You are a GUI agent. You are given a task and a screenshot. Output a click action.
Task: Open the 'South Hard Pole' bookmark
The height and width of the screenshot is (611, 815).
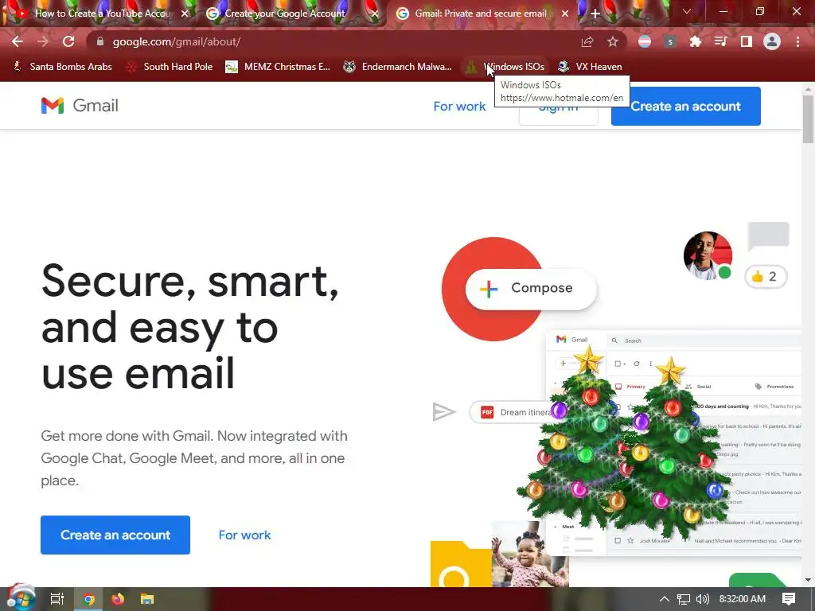coord(170,67)
